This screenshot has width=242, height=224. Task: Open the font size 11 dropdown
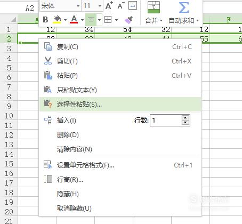100,6
